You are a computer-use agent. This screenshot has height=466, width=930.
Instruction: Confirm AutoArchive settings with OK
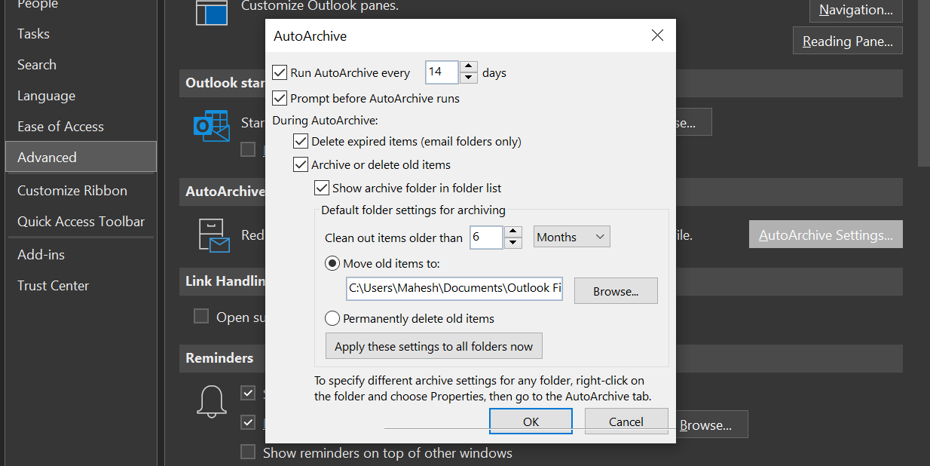(x=531, y=421)
